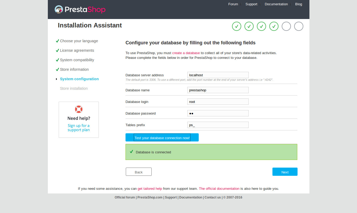
Task: Click the lifebuoy Need help icon
Action: click(79, 109)
